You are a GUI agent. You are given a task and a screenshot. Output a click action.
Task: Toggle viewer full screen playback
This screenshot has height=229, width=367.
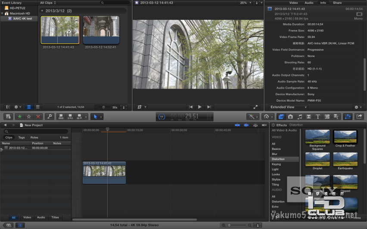255,107
